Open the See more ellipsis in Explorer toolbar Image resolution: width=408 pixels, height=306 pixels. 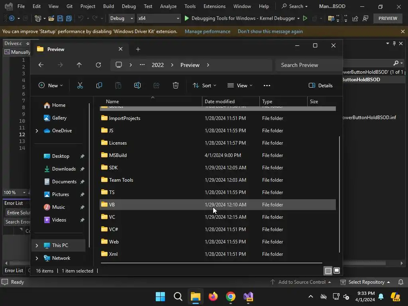point(267,85)
